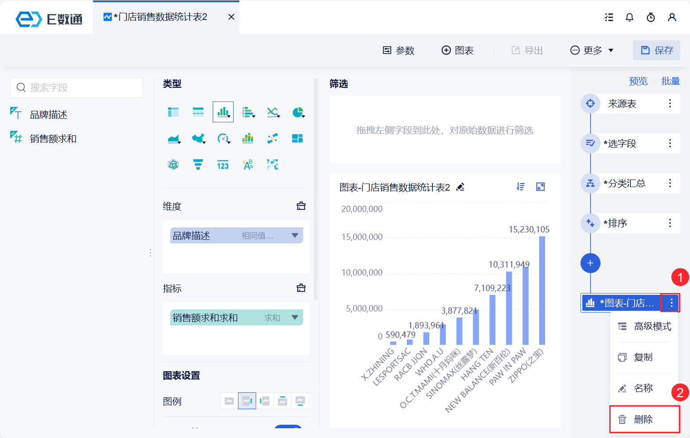Select the funnel chart type
The image size is (690, 438).
coord(198,165)
